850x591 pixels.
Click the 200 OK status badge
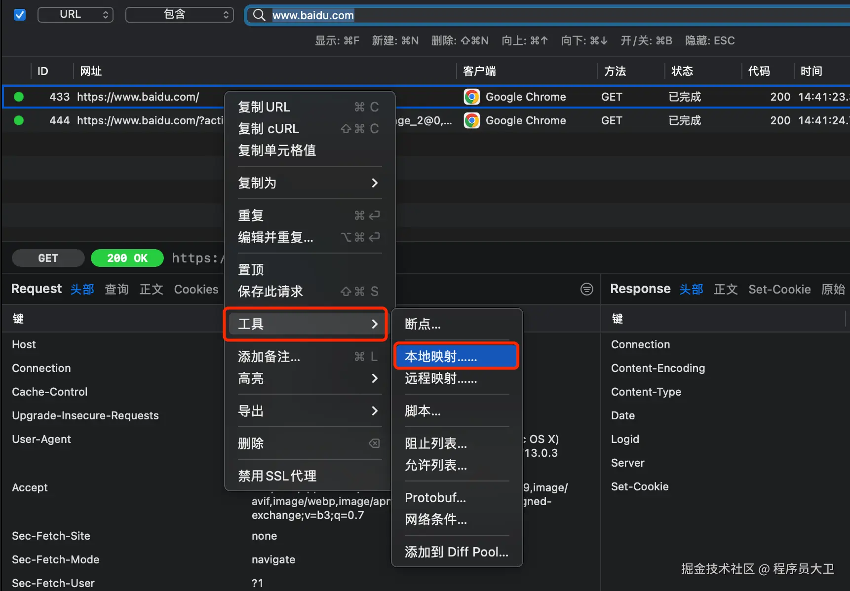click(127, 258)
